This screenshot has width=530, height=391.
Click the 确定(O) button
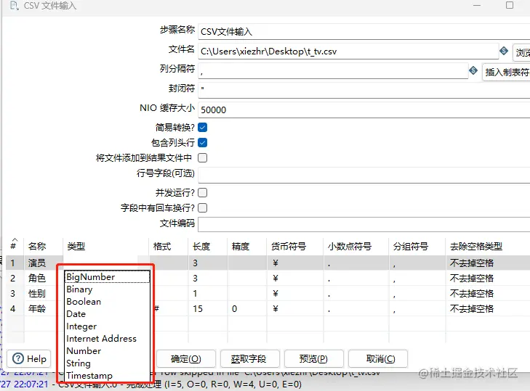(186, 358)
